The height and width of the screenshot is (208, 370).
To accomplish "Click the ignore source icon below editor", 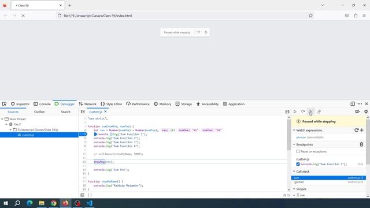I will 82,195.
